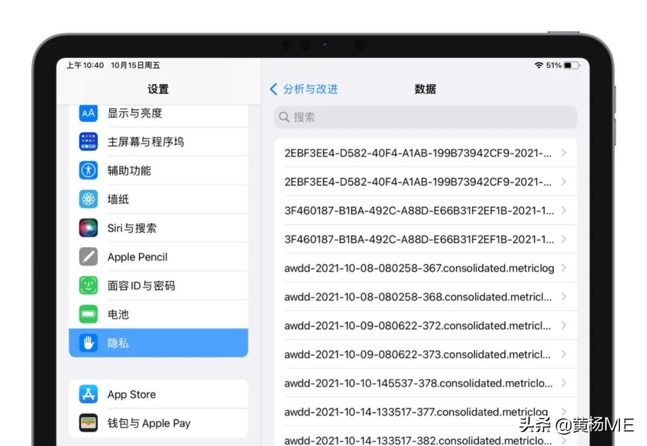Click the 面容 ID 与密码 icon
Screen dimensions: 647x446
[x=88, y=286]
